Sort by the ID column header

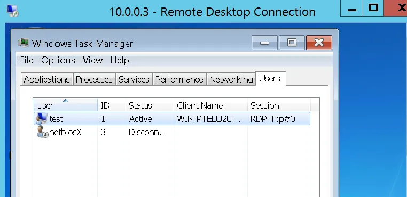click(x=112, y=105)
